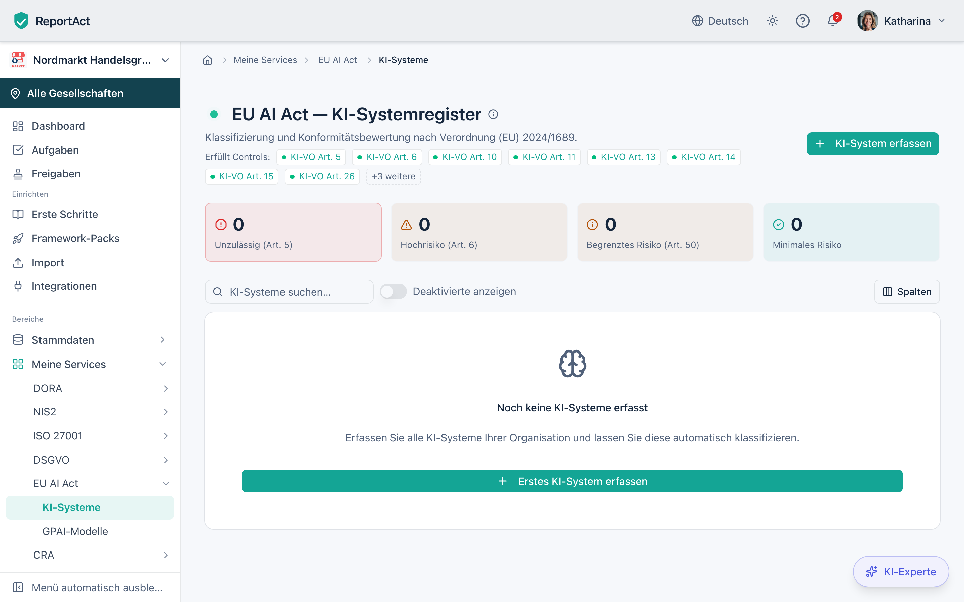The image size is (964, 602).
Task: Select GPAI-Modelle in the sidebar
Action: coord(90,531)
